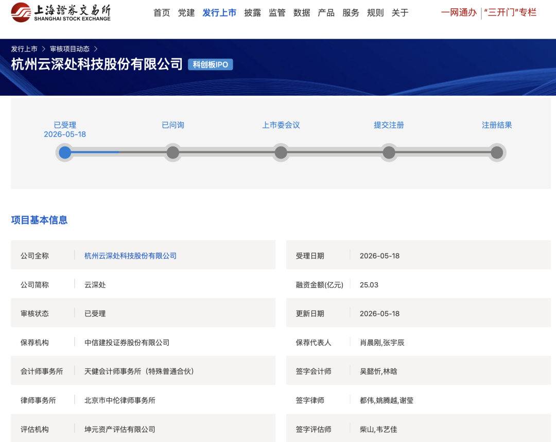Image resolution: width=556 pixels, height=442 pixels.
Task: Click the signing lawyers 都伟,姚腾越,谢莹
Action: coord(387,400)
